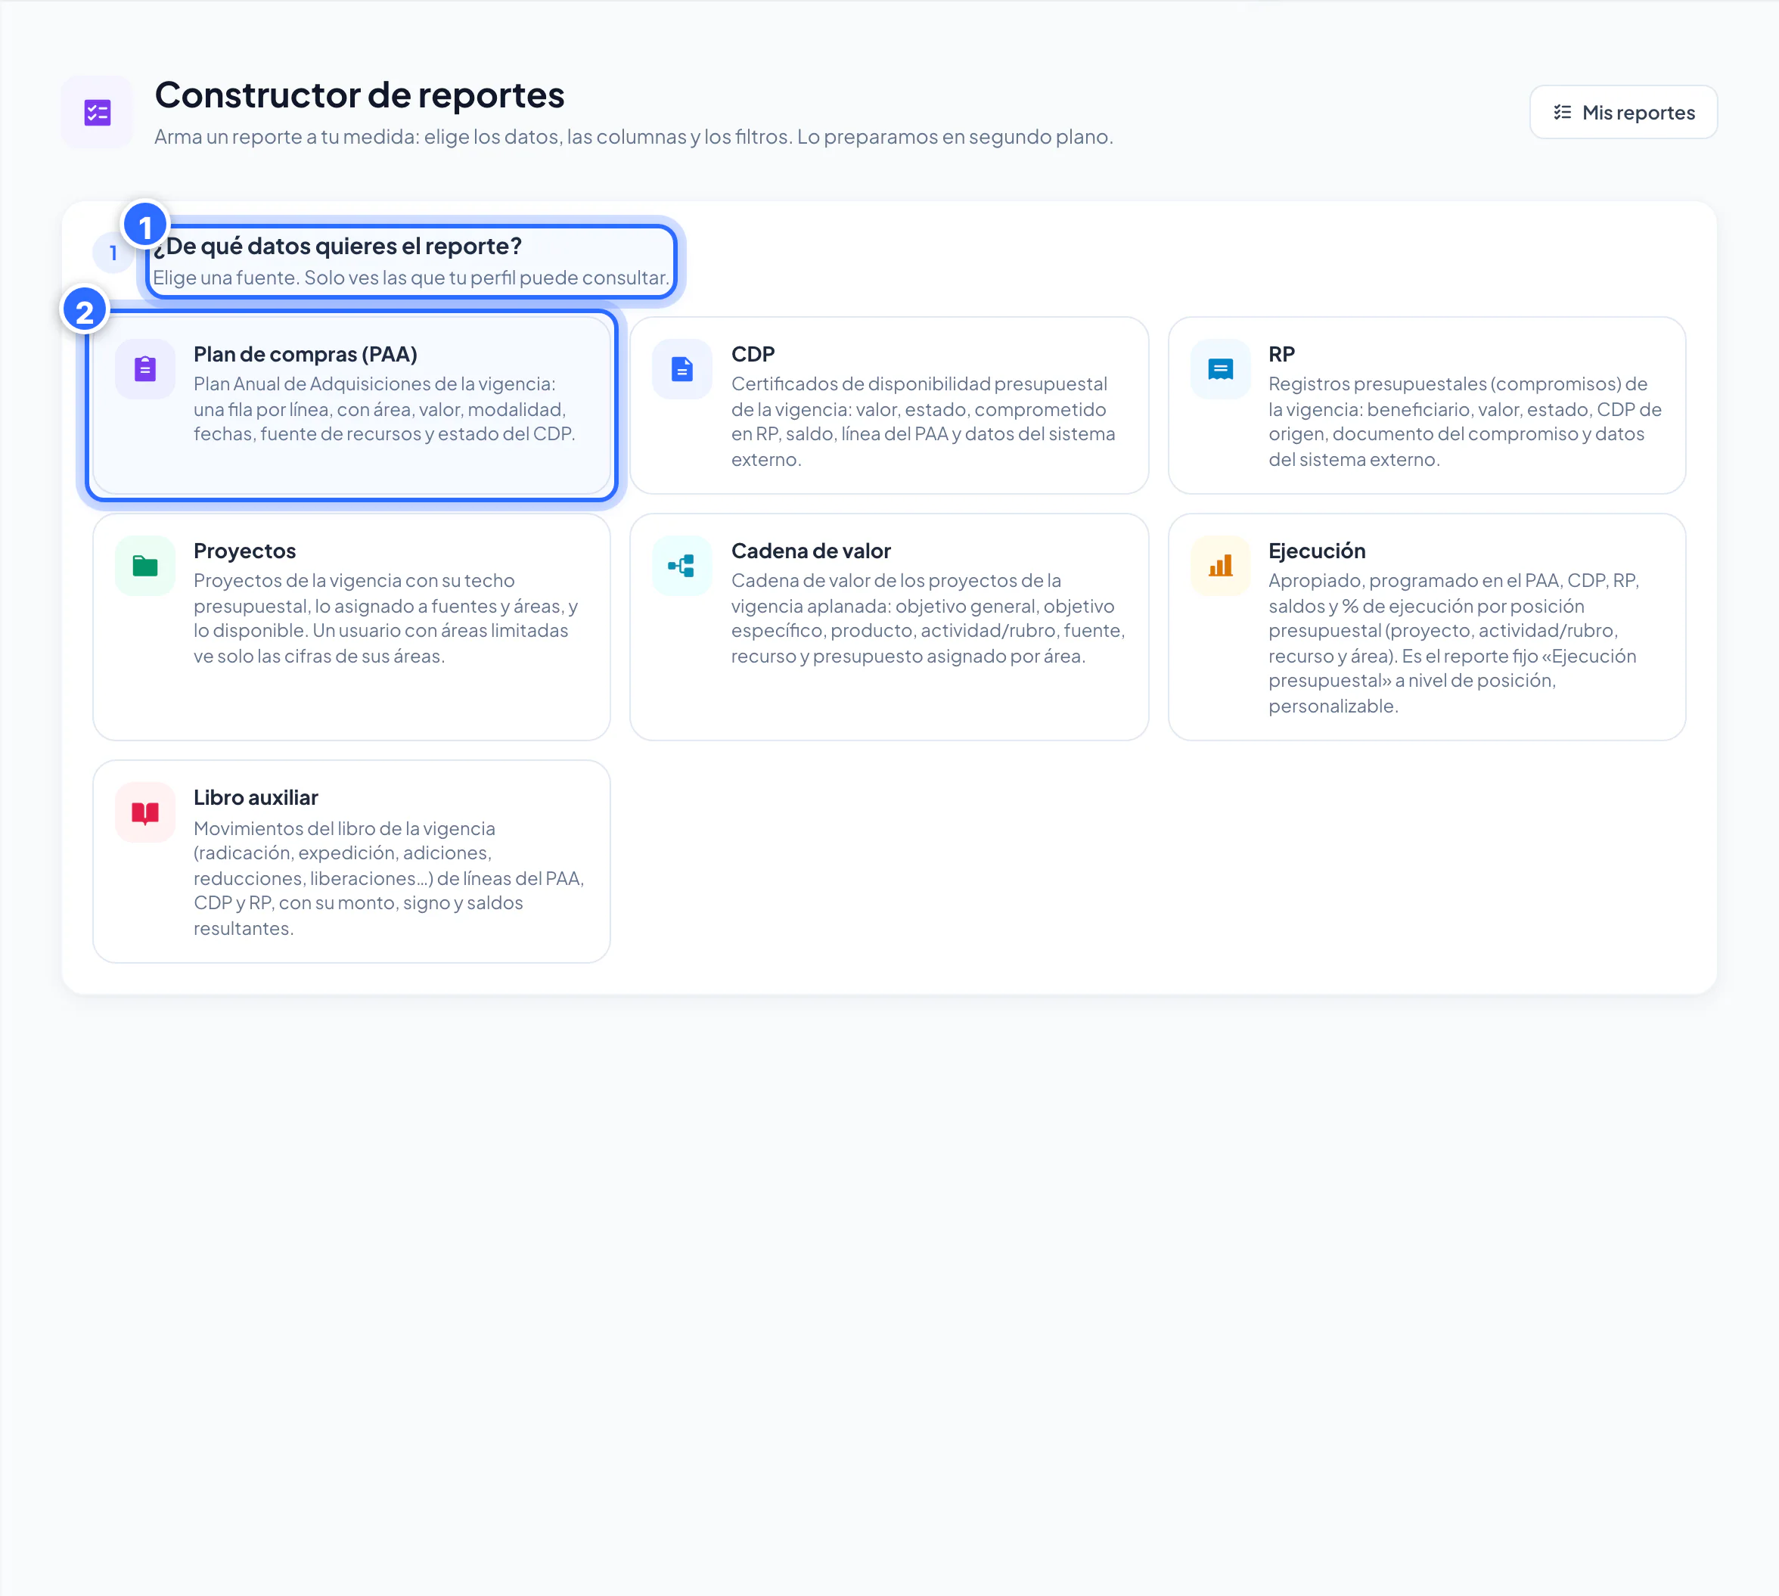
Task: Click description 'Proyectos de la vigencia con su techo'
Action: tap(353, 580)
